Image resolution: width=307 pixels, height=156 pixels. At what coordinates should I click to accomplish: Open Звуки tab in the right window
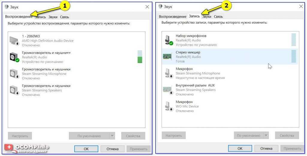(207, 17)
